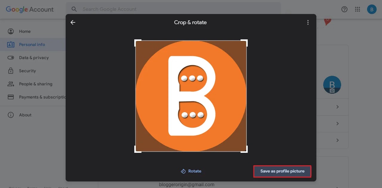Select top-right crop corner handle
Screen dimensions: 382x188
coord(244,43)
